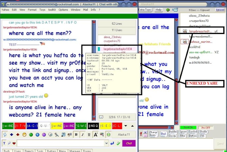Click the Gossip button

pyautogui.click(x=172, y=136)
